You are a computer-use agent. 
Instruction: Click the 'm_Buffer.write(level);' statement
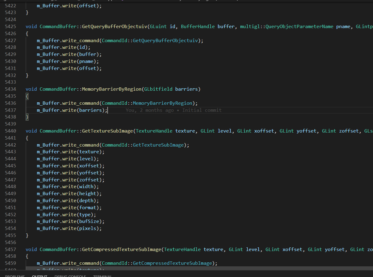tap(68, 159)
